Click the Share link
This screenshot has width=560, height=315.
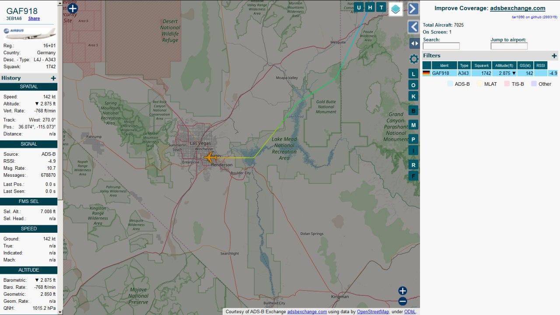click(34, 18)
